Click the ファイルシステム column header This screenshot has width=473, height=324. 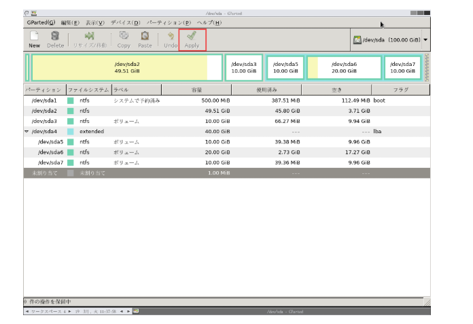tap(88, 90)
